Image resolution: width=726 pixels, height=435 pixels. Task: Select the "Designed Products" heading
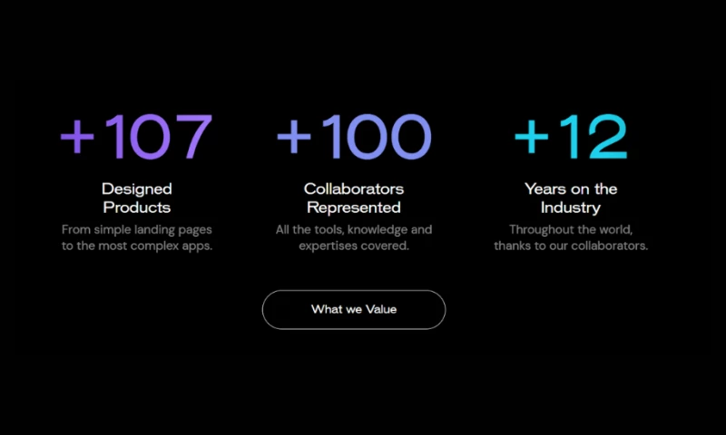[x=137, y=198]
